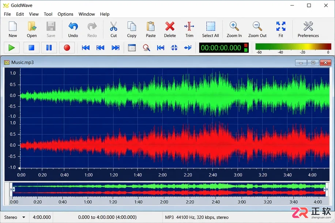Pause playback with the pause button

point(49,47)
